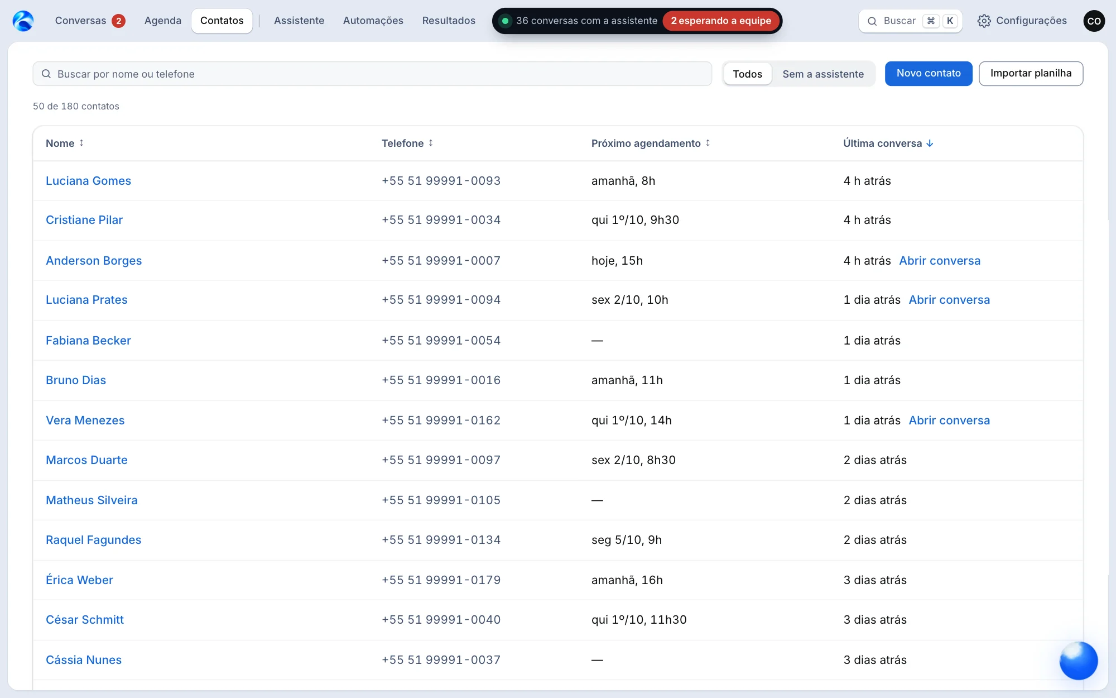This screenshot has width=1116, height=698.
Task: Select the Contatos tab
Action: click(x=222, y=21)
